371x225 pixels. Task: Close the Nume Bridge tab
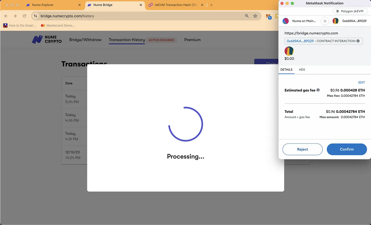coord(141,5)
